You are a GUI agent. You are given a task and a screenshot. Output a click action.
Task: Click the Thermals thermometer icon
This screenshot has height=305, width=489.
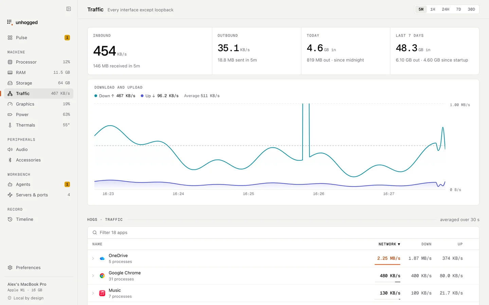click(x=10, y=125)
